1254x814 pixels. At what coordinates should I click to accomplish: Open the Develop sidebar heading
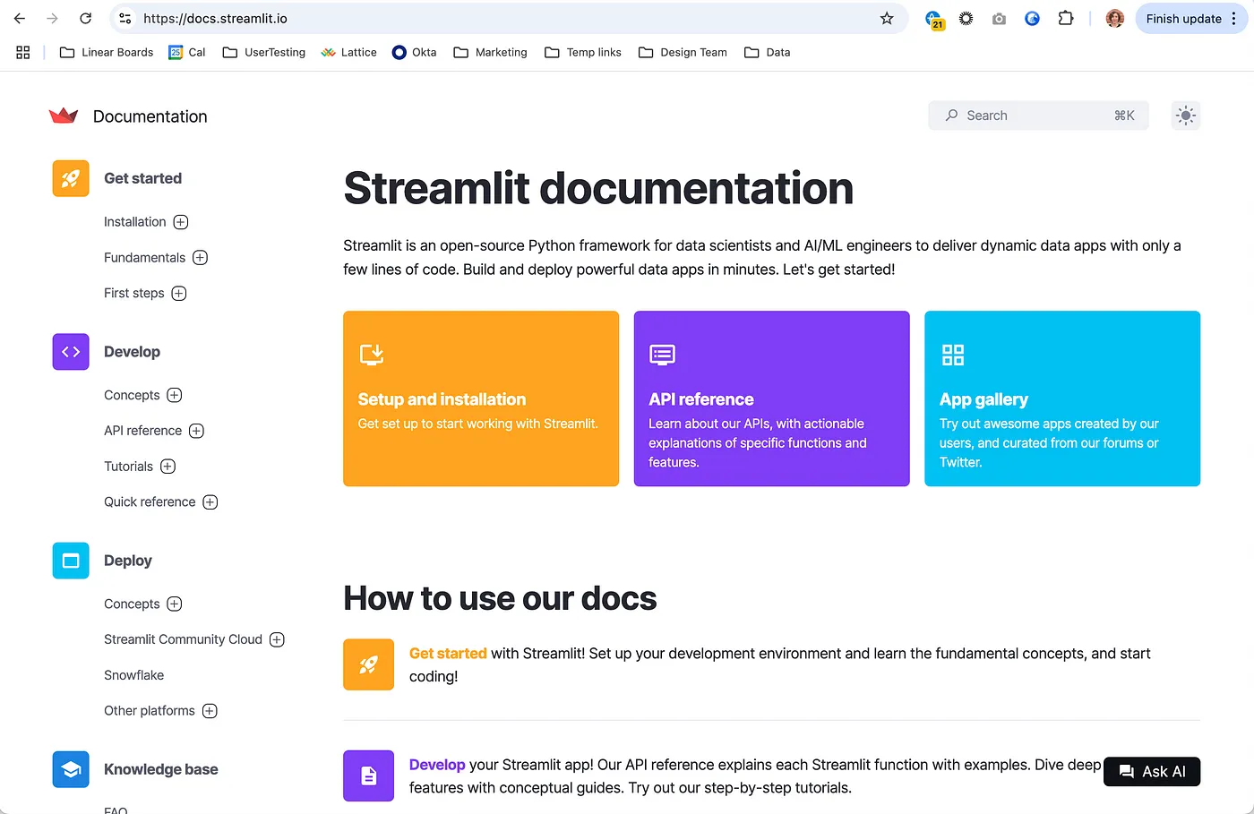[x=132, y=352]
